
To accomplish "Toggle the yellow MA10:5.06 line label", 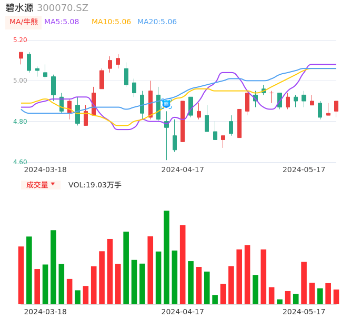I will 111,22.
